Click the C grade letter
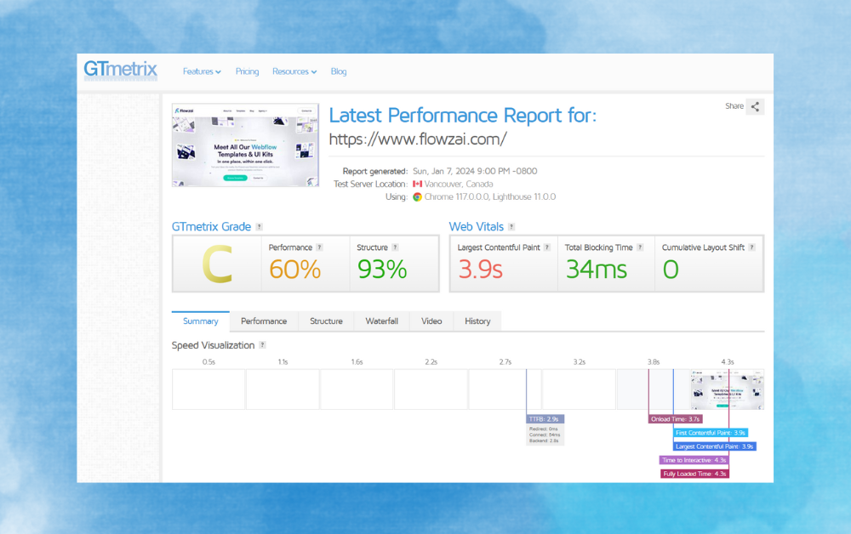Image resolution: width=851 pixels, height=534 pixels. [x=217, y=264]
